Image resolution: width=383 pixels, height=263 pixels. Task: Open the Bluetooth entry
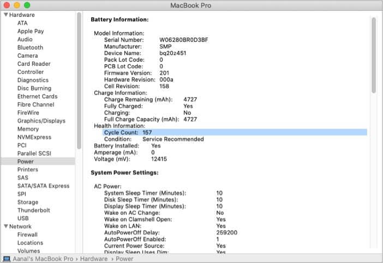pyautogui.click(x=31, y=47)
